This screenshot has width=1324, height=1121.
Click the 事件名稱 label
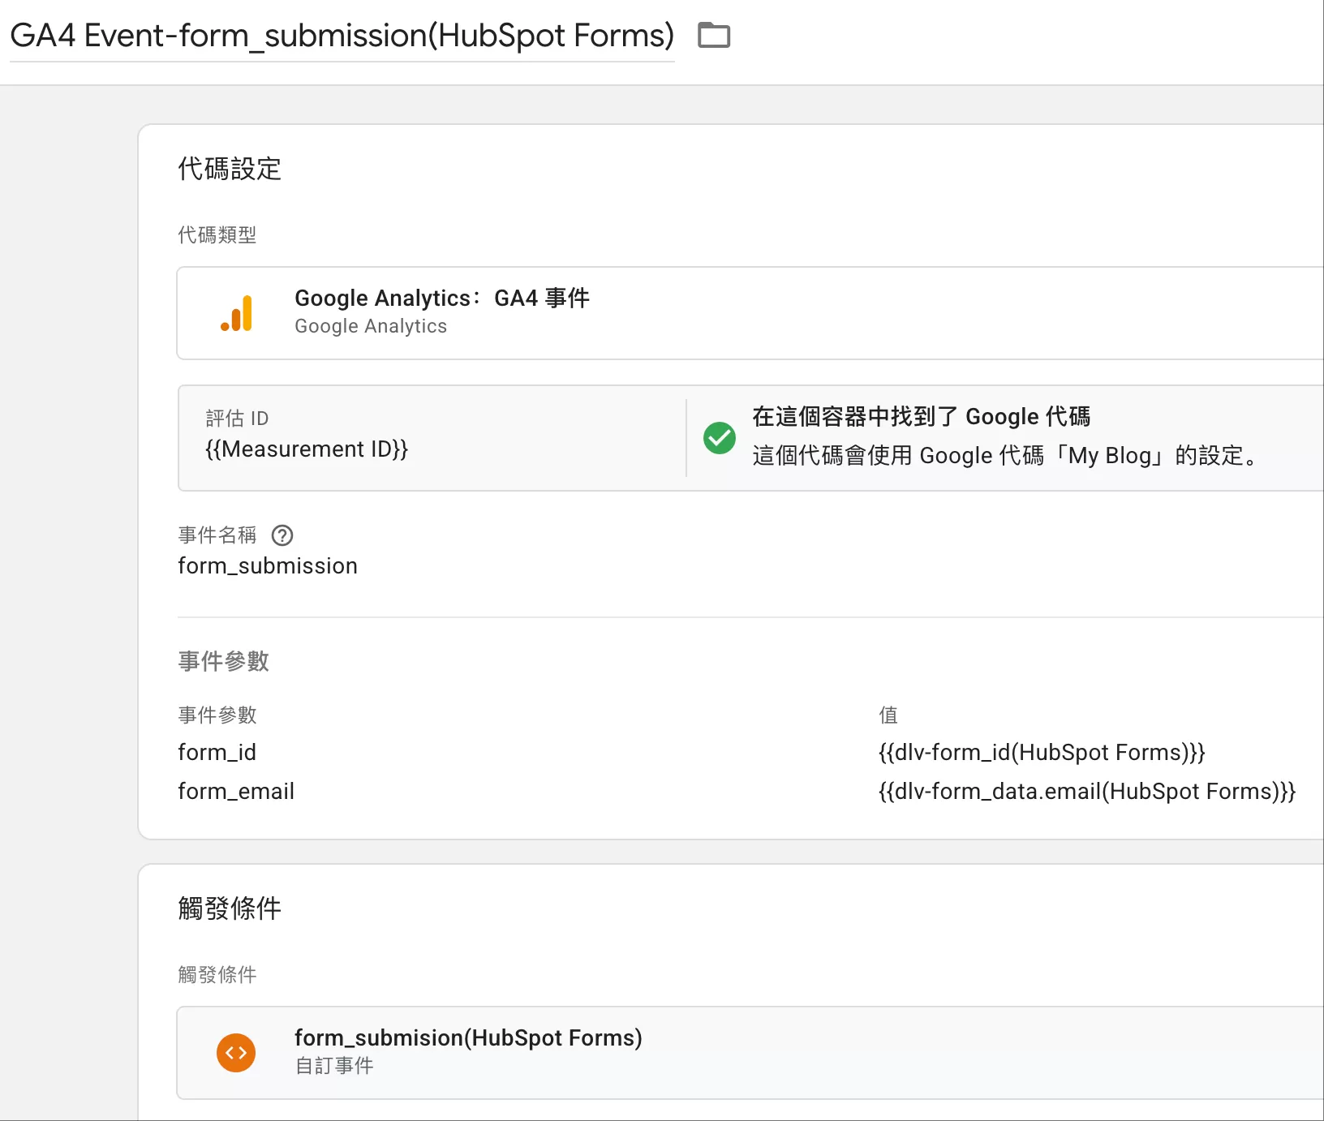[217, 535]
